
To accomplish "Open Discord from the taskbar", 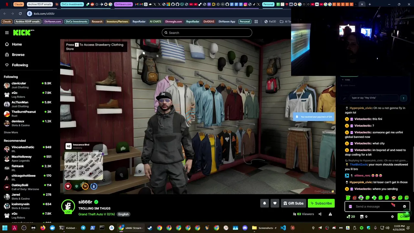I will [245, 228].
